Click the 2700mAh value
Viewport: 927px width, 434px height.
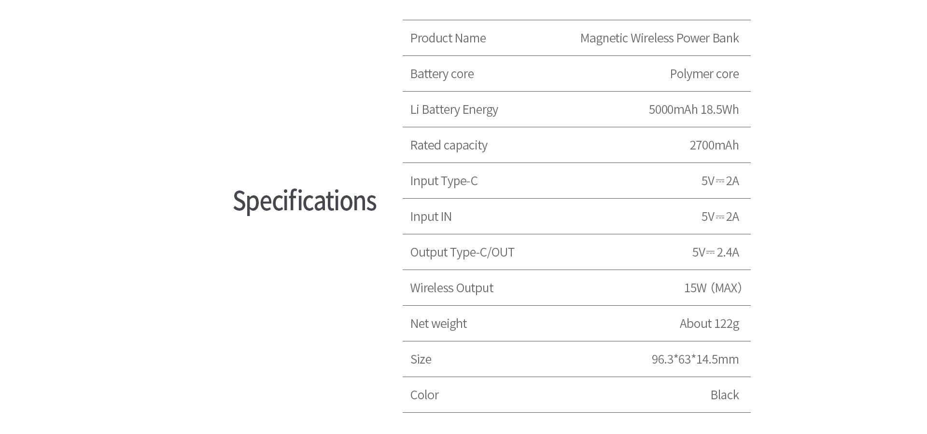click(x=714, y=145)
